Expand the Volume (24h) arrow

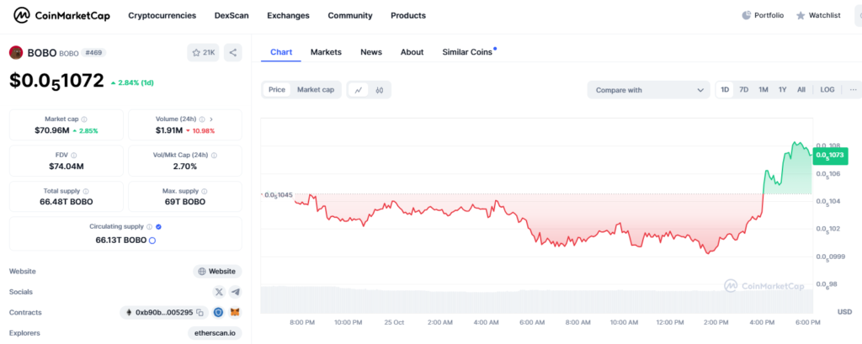(210, 119)
